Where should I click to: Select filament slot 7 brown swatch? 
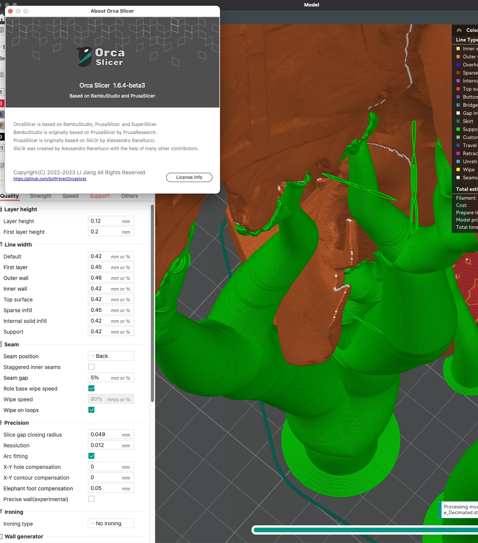pos(2,124)
